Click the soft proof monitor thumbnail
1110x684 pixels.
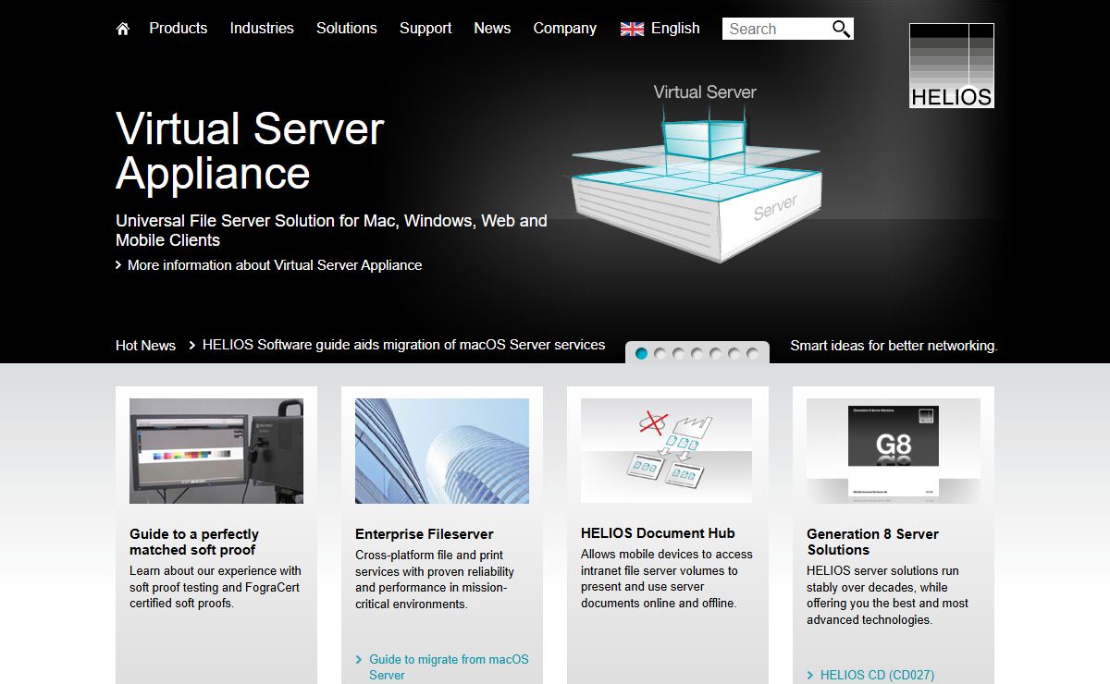(x=216, y=451)
